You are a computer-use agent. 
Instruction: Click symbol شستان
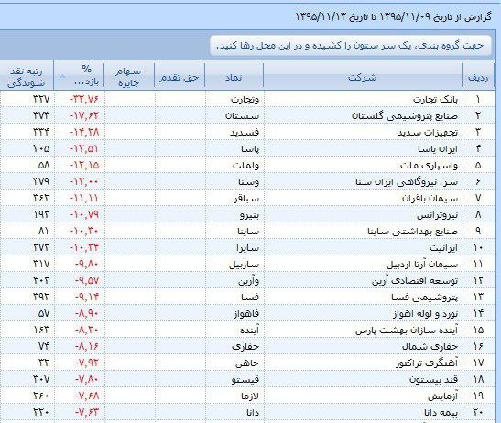click(x=242, y=116)
